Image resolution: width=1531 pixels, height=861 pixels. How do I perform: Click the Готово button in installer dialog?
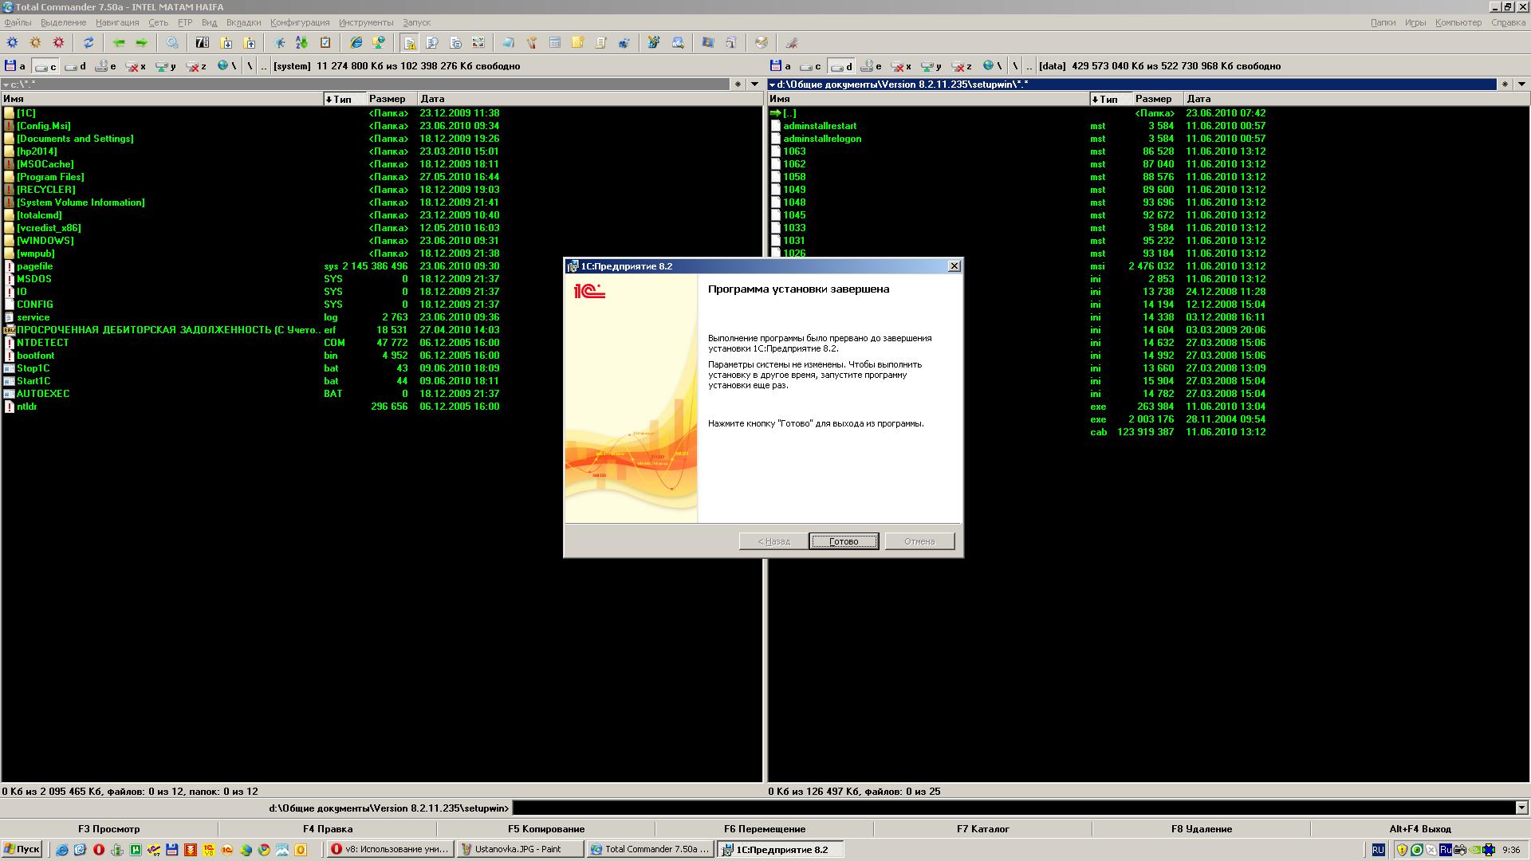point(844,541)
